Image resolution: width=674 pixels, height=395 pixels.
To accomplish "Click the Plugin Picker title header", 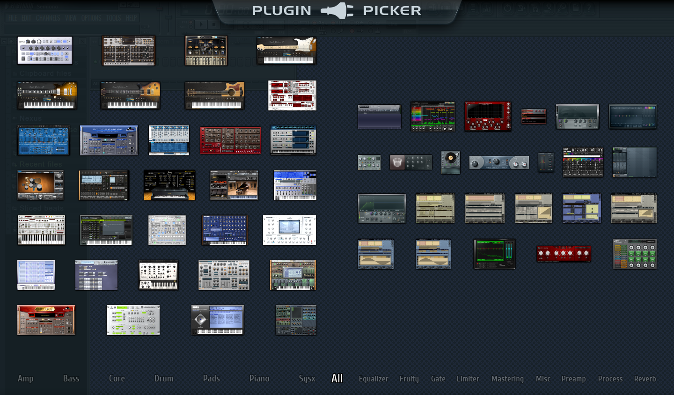I will [x=337, y=11].
